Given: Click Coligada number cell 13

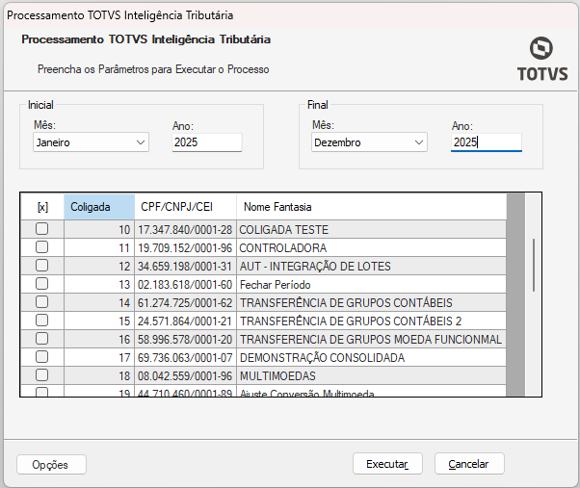Looking at the screenshot, I should 99,285.
